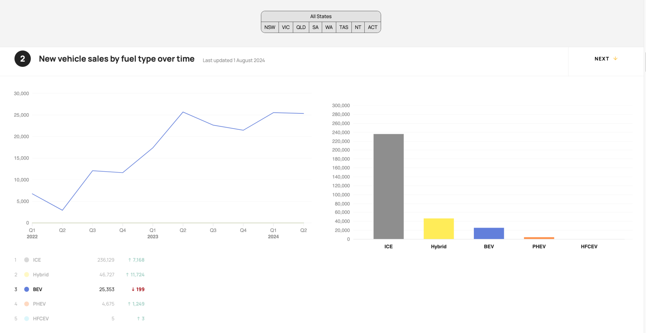Viewport: 646px width, 333px height.
Task: Filter data to ACT
Action: (x=372, y=27)
